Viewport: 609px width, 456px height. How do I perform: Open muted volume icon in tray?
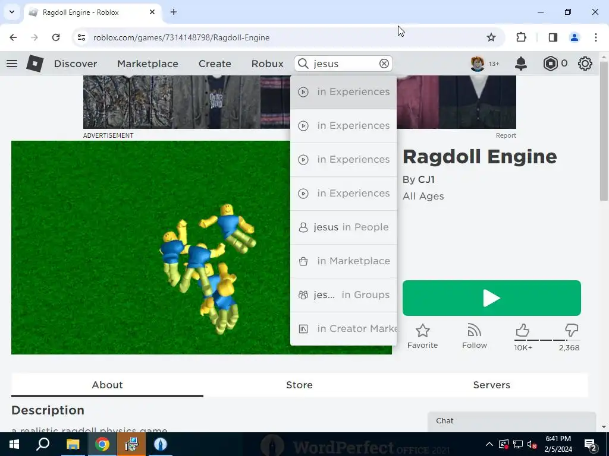[532, 444]
